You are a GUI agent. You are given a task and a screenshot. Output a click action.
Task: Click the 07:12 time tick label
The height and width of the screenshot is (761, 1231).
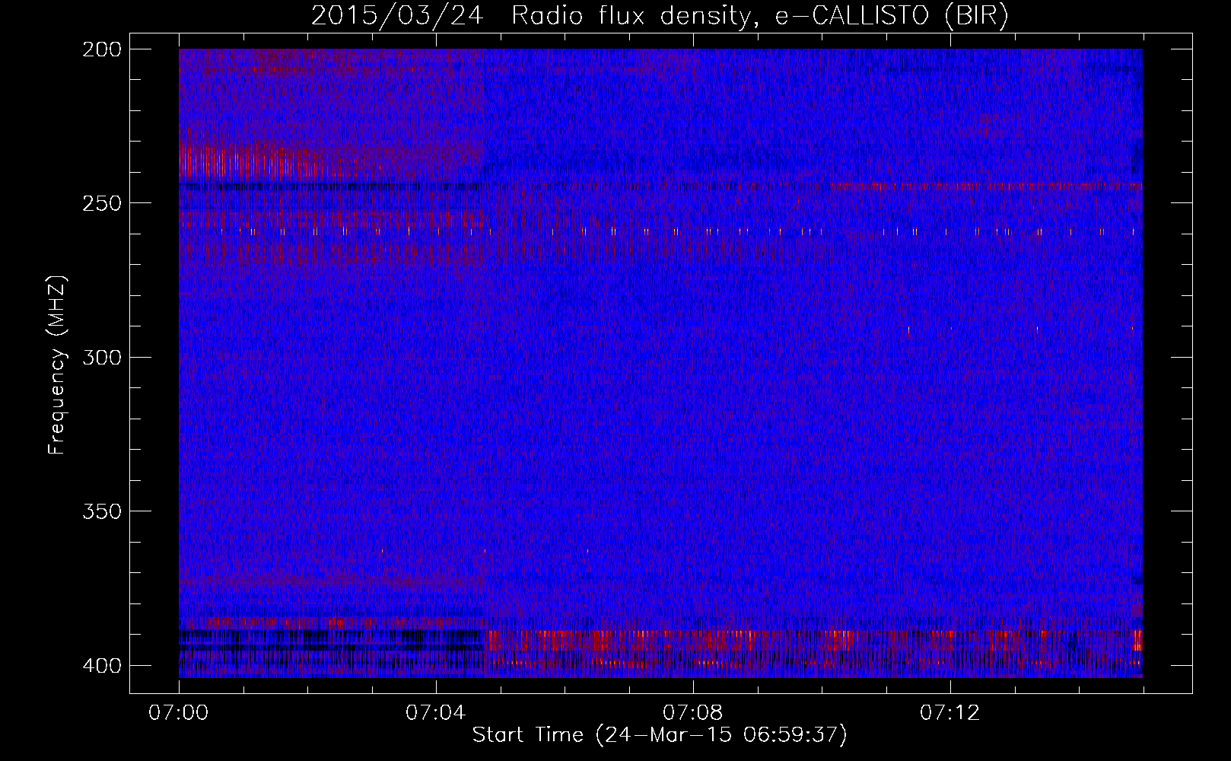coord(950,713)
